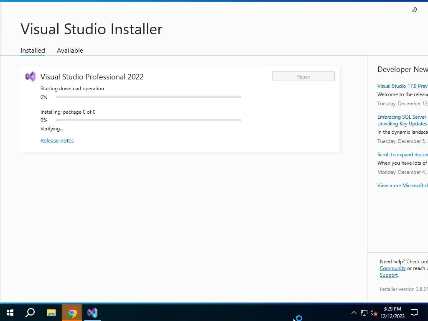Switch to Google Chrome in taskbar
This screenshot has height=321, width=428.
(72, 313)
